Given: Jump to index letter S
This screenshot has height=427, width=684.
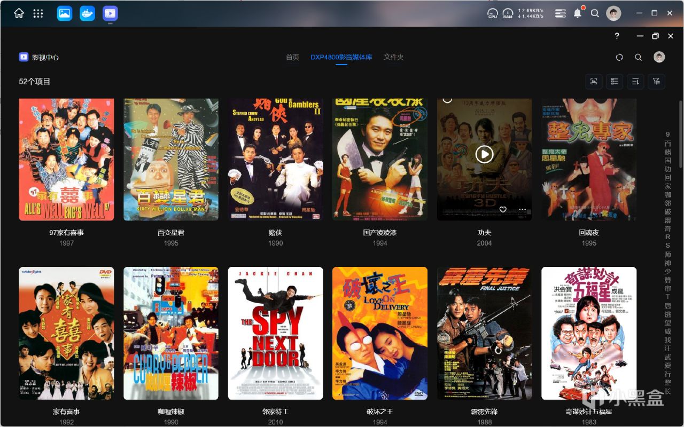Looking at the screenshot, I should (667, 246).
